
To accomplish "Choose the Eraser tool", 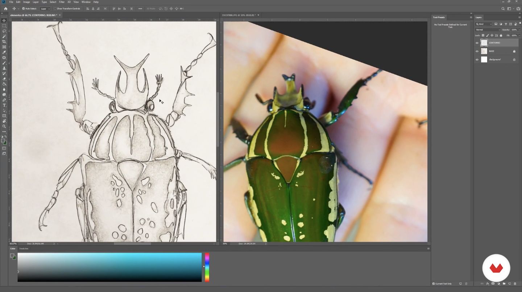I will (x=4, y=79).
